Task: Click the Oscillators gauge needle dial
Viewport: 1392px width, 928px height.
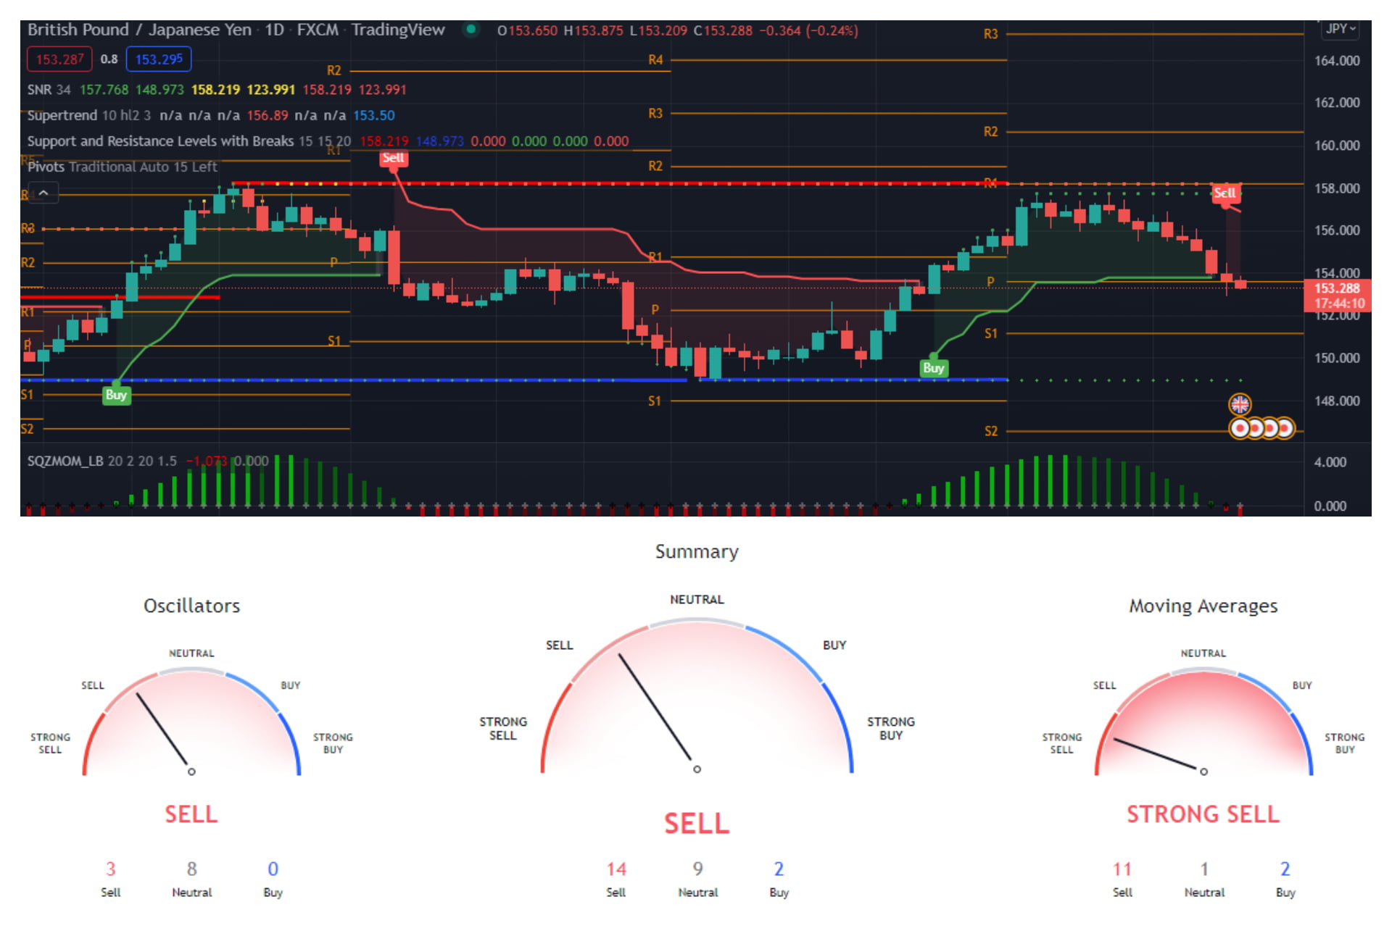Action: pyautogui.click(x=191, y=722)
